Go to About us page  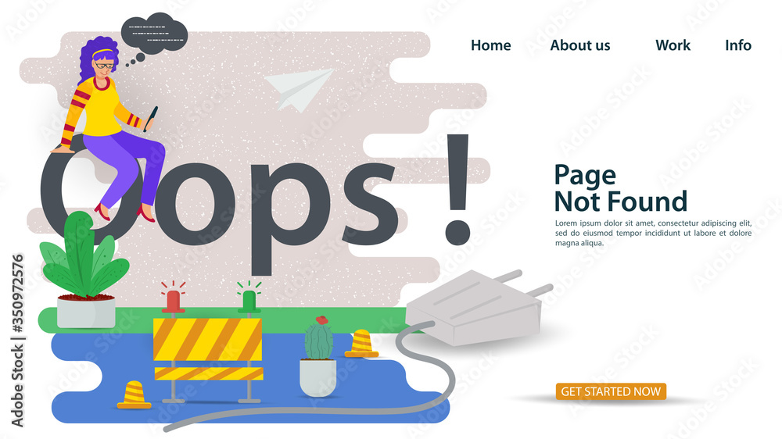coord(580,45)
